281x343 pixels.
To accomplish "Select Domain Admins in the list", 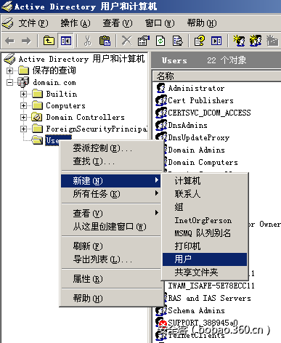I will click(x=197, y=150).
